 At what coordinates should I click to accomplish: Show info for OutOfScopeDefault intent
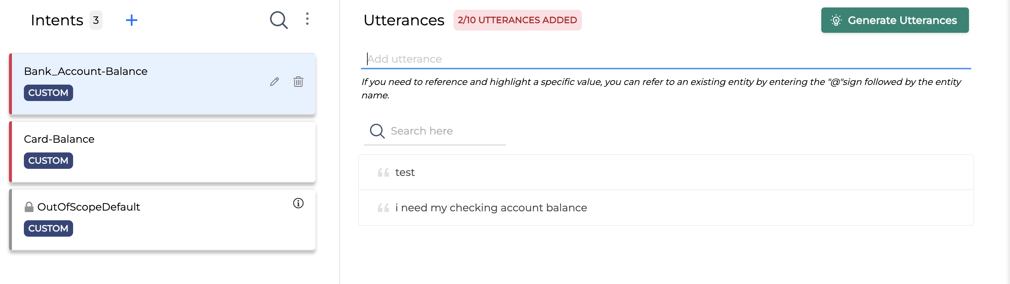click(298, 203)
